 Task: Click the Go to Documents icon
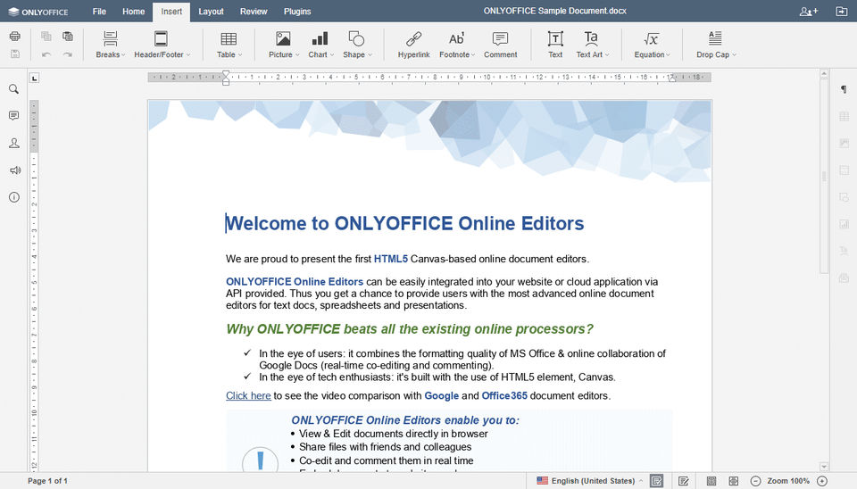click(x=842, y=11)
